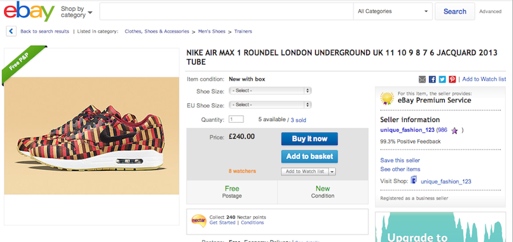Click the Nectar points logo
The height and width of the screenshot is (242, 513).
199,220
